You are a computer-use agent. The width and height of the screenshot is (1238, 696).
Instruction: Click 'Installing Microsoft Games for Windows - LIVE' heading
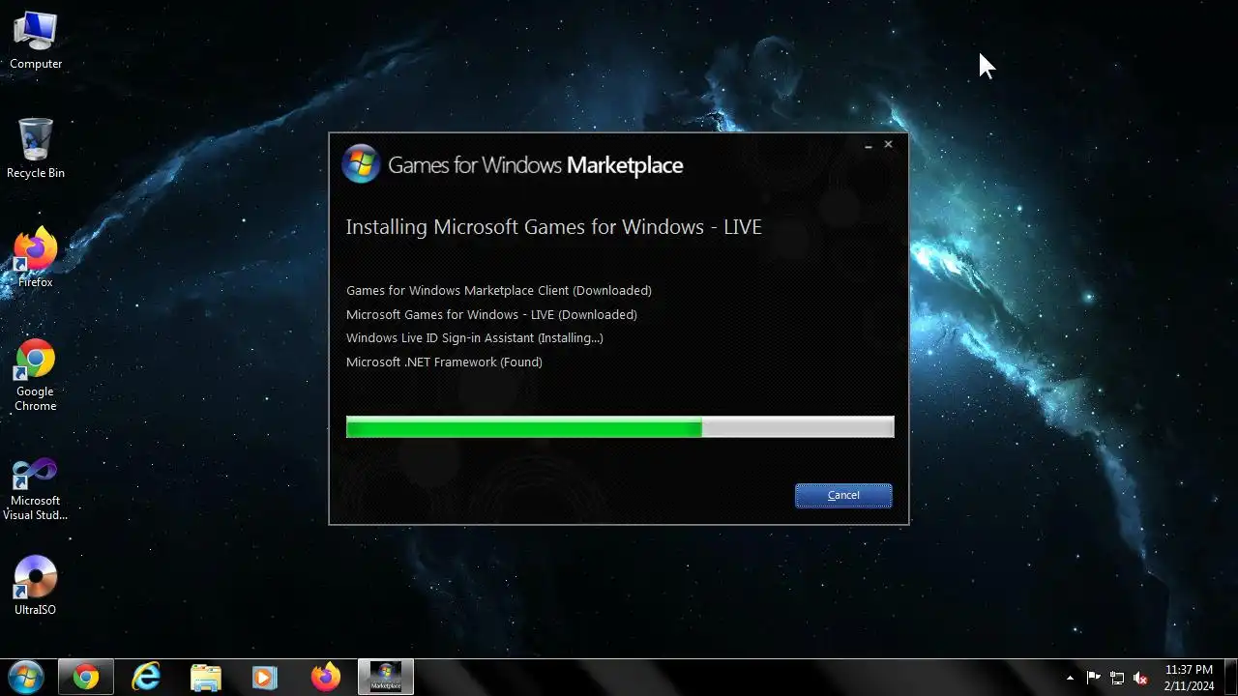(554, 227)
